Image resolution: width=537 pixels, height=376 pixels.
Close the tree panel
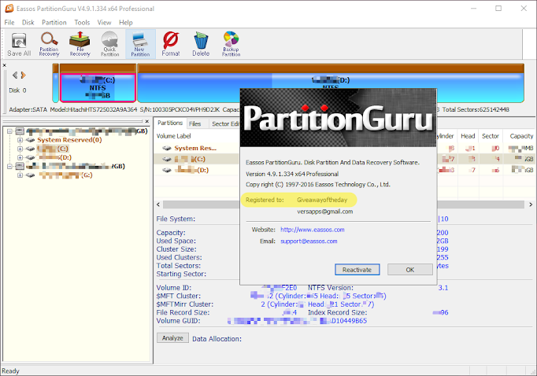[x=147, y=121]
